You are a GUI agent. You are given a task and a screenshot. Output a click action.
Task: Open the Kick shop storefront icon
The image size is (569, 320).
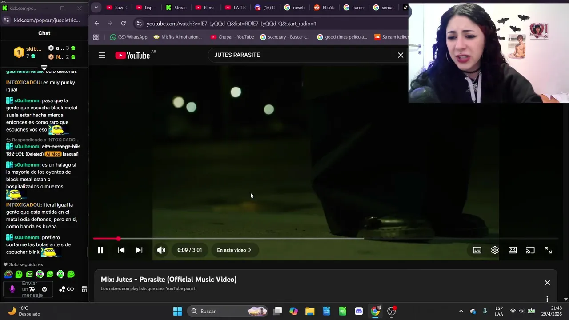[84, 289]
